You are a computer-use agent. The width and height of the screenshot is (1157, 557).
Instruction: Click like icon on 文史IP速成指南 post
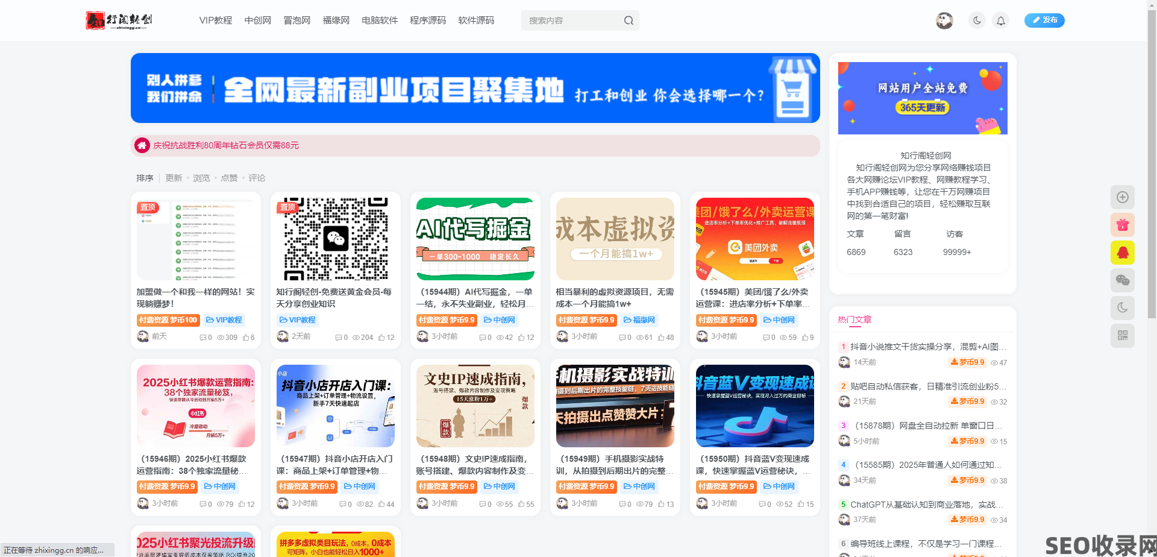pyautogui.click(x=521, y=505)
